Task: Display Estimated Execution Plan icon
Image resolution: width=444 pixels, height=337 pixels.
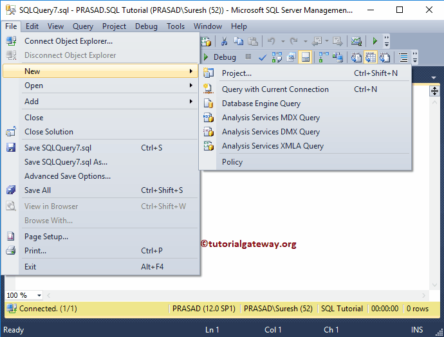Action: click(x=277, y=57)
